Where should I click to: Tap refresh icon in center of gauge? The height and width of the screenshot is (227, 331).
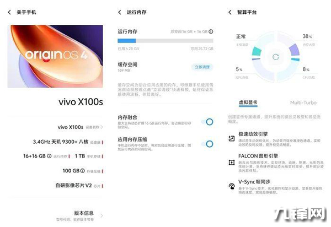point(276,57)
